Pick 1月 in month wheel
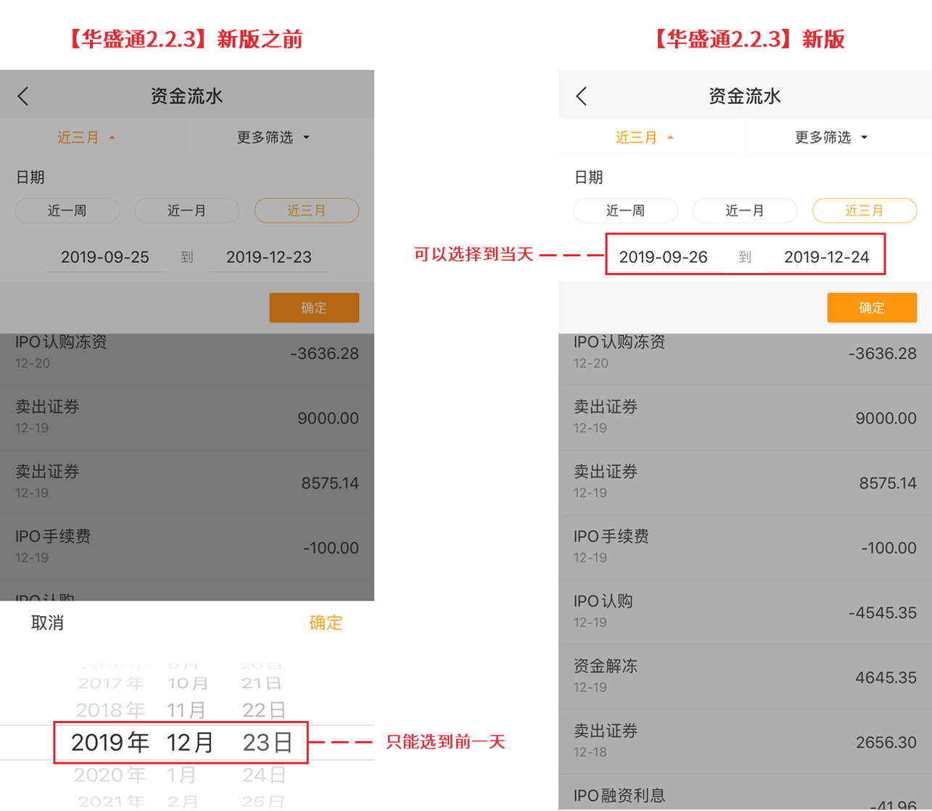Image resolution: width=932 pixels, height=811 pixels. [182, 775]
